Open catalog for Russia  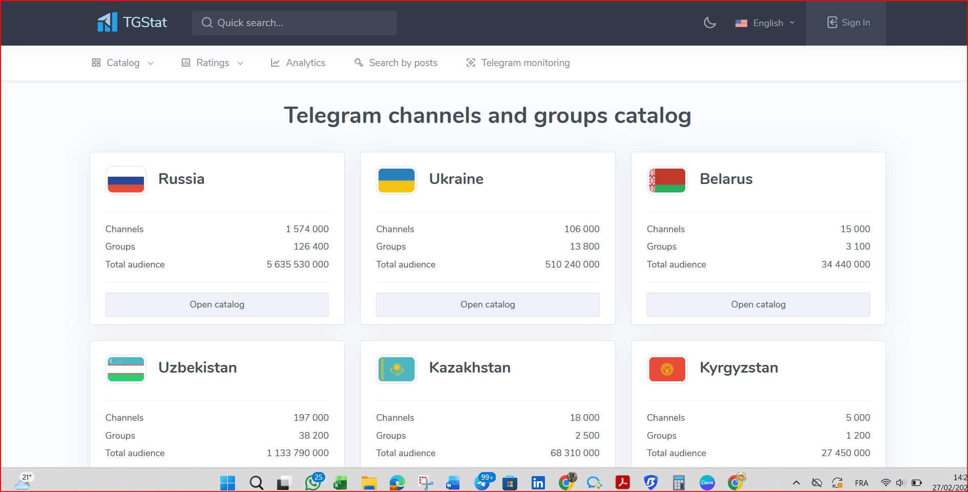217,304
